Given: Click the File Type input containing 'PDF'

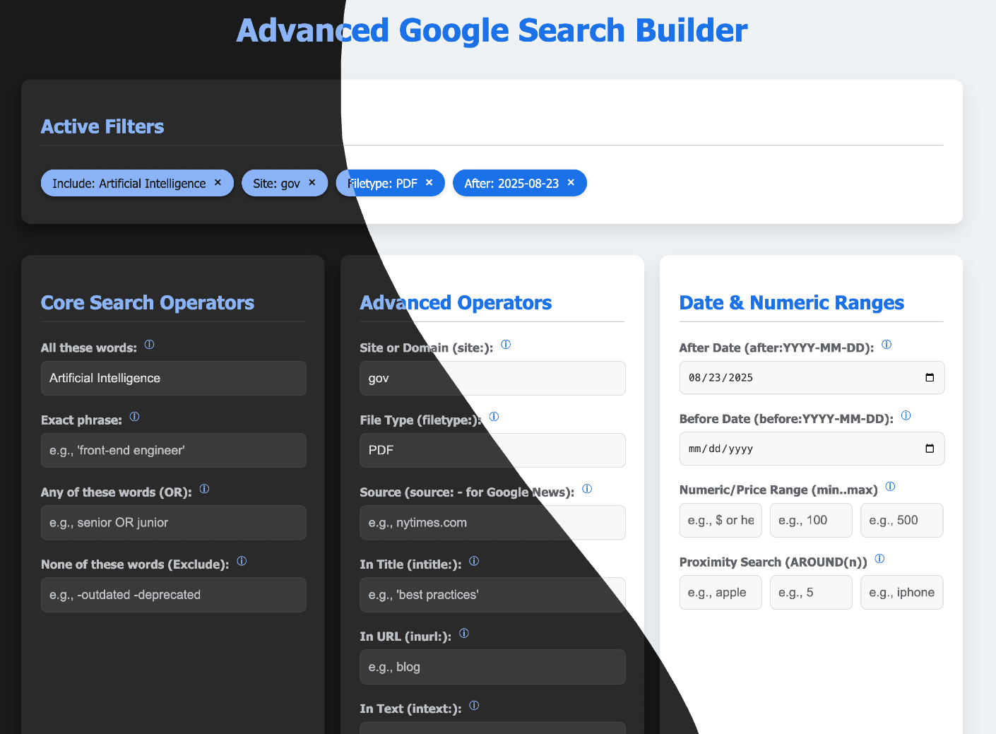Looking at the screenshot, I should coord(492,450).
